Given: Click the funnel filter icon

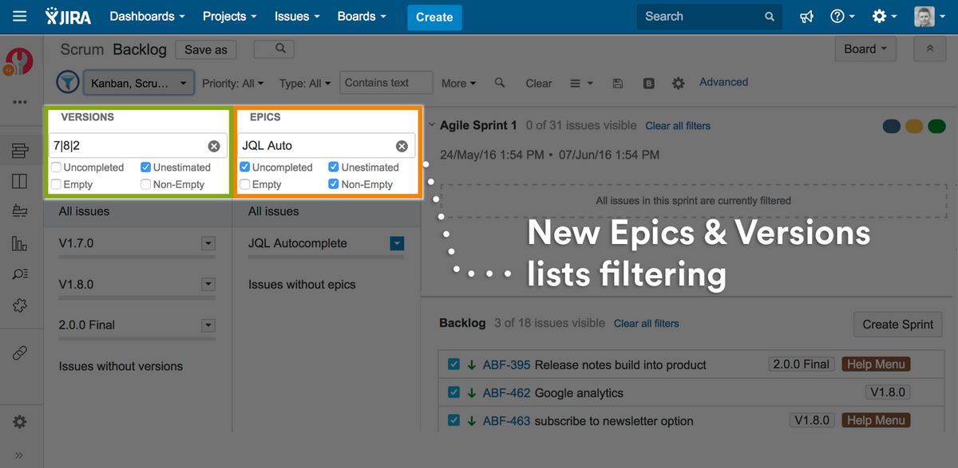Looking at the screenshot, I should coord(68,82).
